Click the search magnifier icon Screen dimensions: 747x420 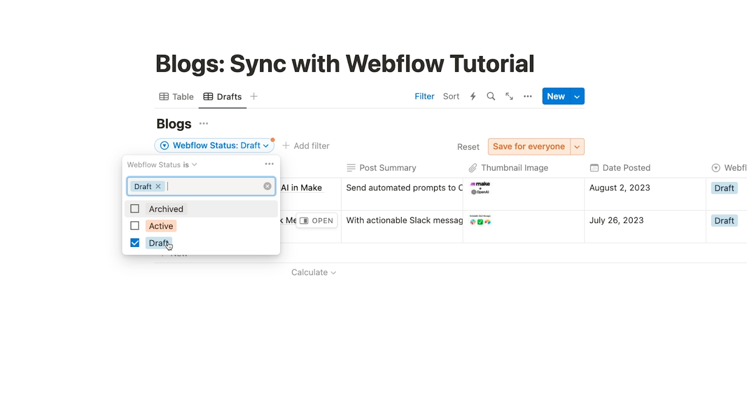491,96
